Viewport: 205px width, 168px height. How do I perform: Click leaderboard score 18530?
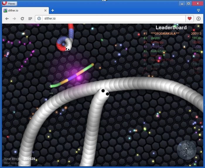[196, 38]
